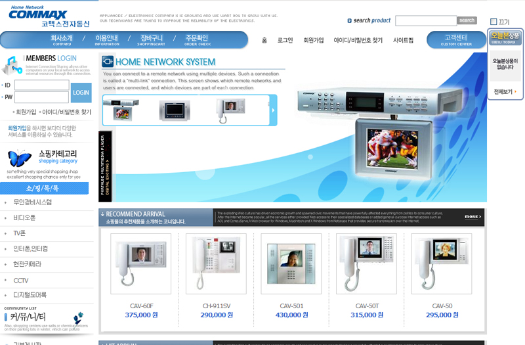The height and width of the screenshot is (345, 525).
Task: Advance the product carousel with the right arrow
Action: pos(273,110)
